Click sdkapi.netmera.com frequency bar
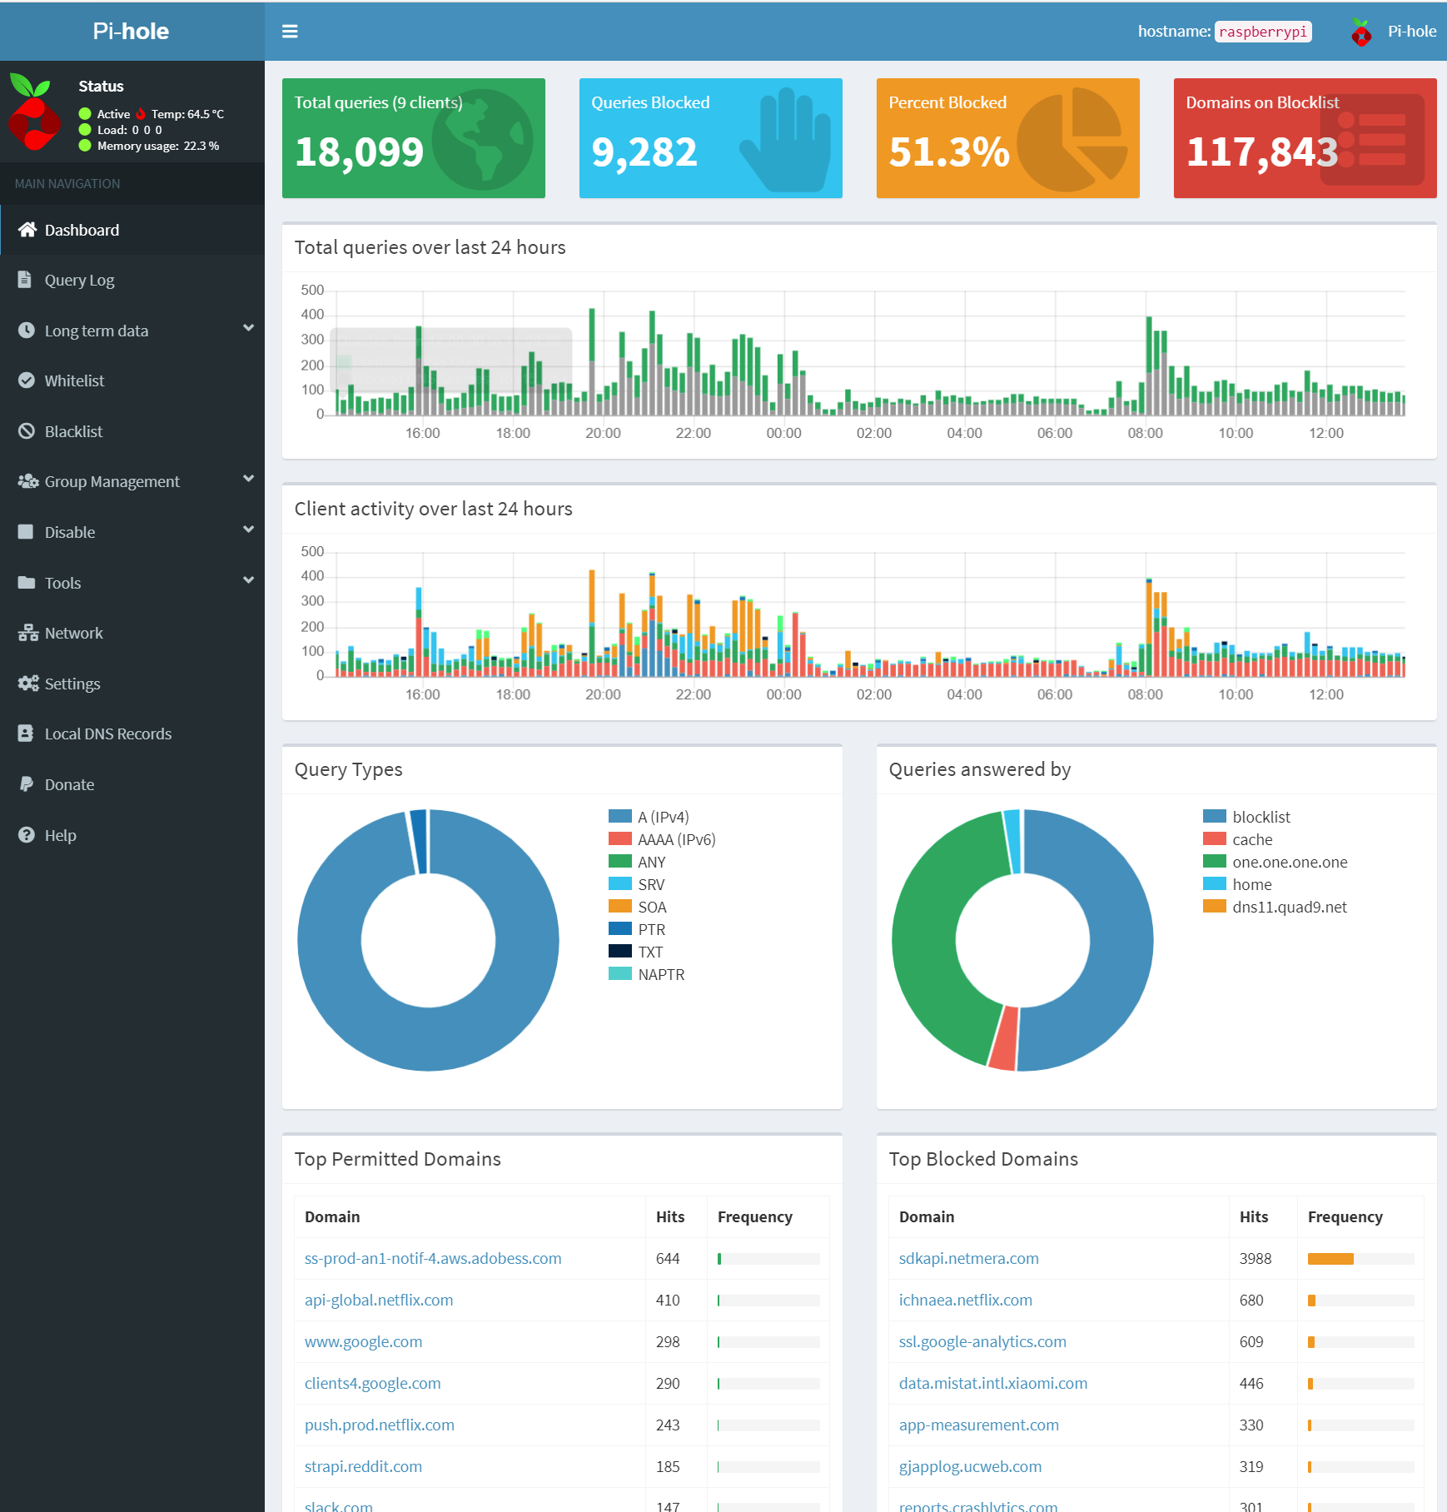Viewport: 1447px width, 1512px height. pos(1360,1259)
